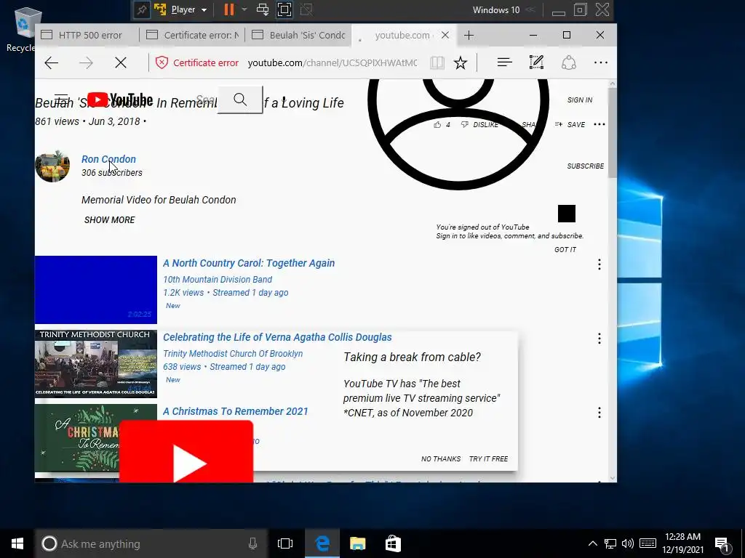Open the VMware Player menu dropdown

[x=188, y=9]
